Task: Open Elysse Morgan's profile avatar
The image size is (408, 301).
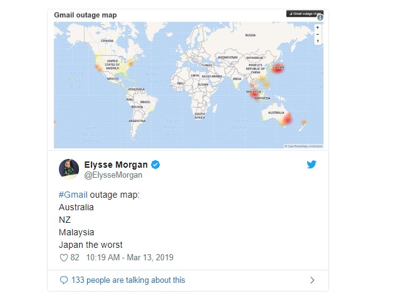Action: coord(68,169)
